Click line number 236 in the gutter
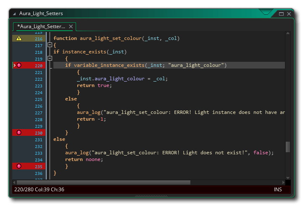303x206 pixels. pyautogui.click(x=39, y=173)
